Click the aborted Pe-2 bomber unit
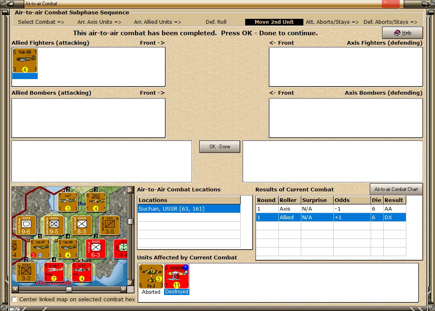The width and height of the screenshot is (435, 311). coord(151,277)
